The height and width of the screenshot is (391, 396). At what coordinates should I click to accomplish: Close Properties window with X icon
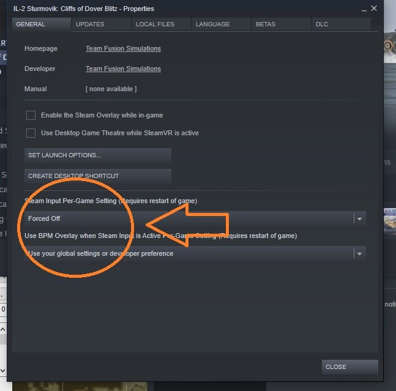click(x=374, y=9)
